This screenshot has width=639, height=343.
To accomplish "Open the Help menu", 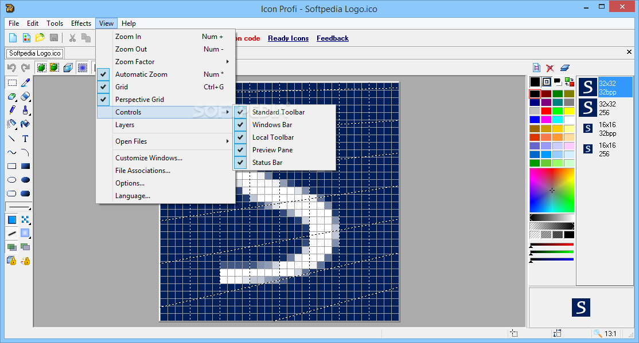I will pyautogui.click(x=128, y=23).
